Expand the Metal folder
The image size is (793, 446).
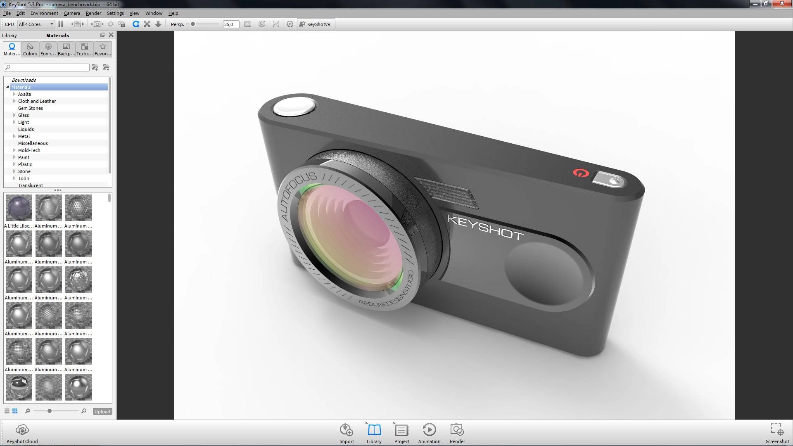click(14, 136)
